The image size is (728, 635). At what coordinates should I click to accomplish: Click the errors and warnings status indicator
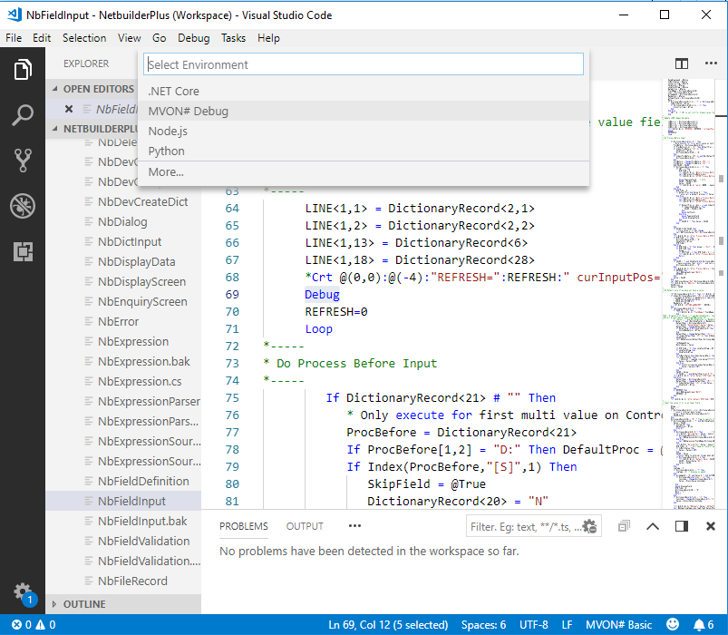point(34,625)
